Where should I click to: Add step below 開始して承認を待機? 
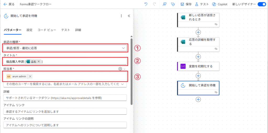pyautogui.click(x=198, y=99)
